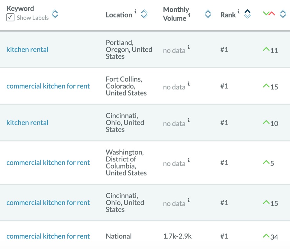Click the Location column header text

click(119, 15)
